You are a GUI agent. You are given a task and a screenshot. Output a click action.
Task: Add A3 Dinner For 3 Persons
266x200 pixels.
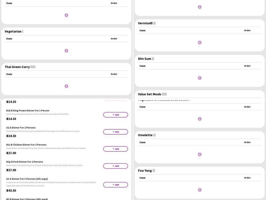115,185
